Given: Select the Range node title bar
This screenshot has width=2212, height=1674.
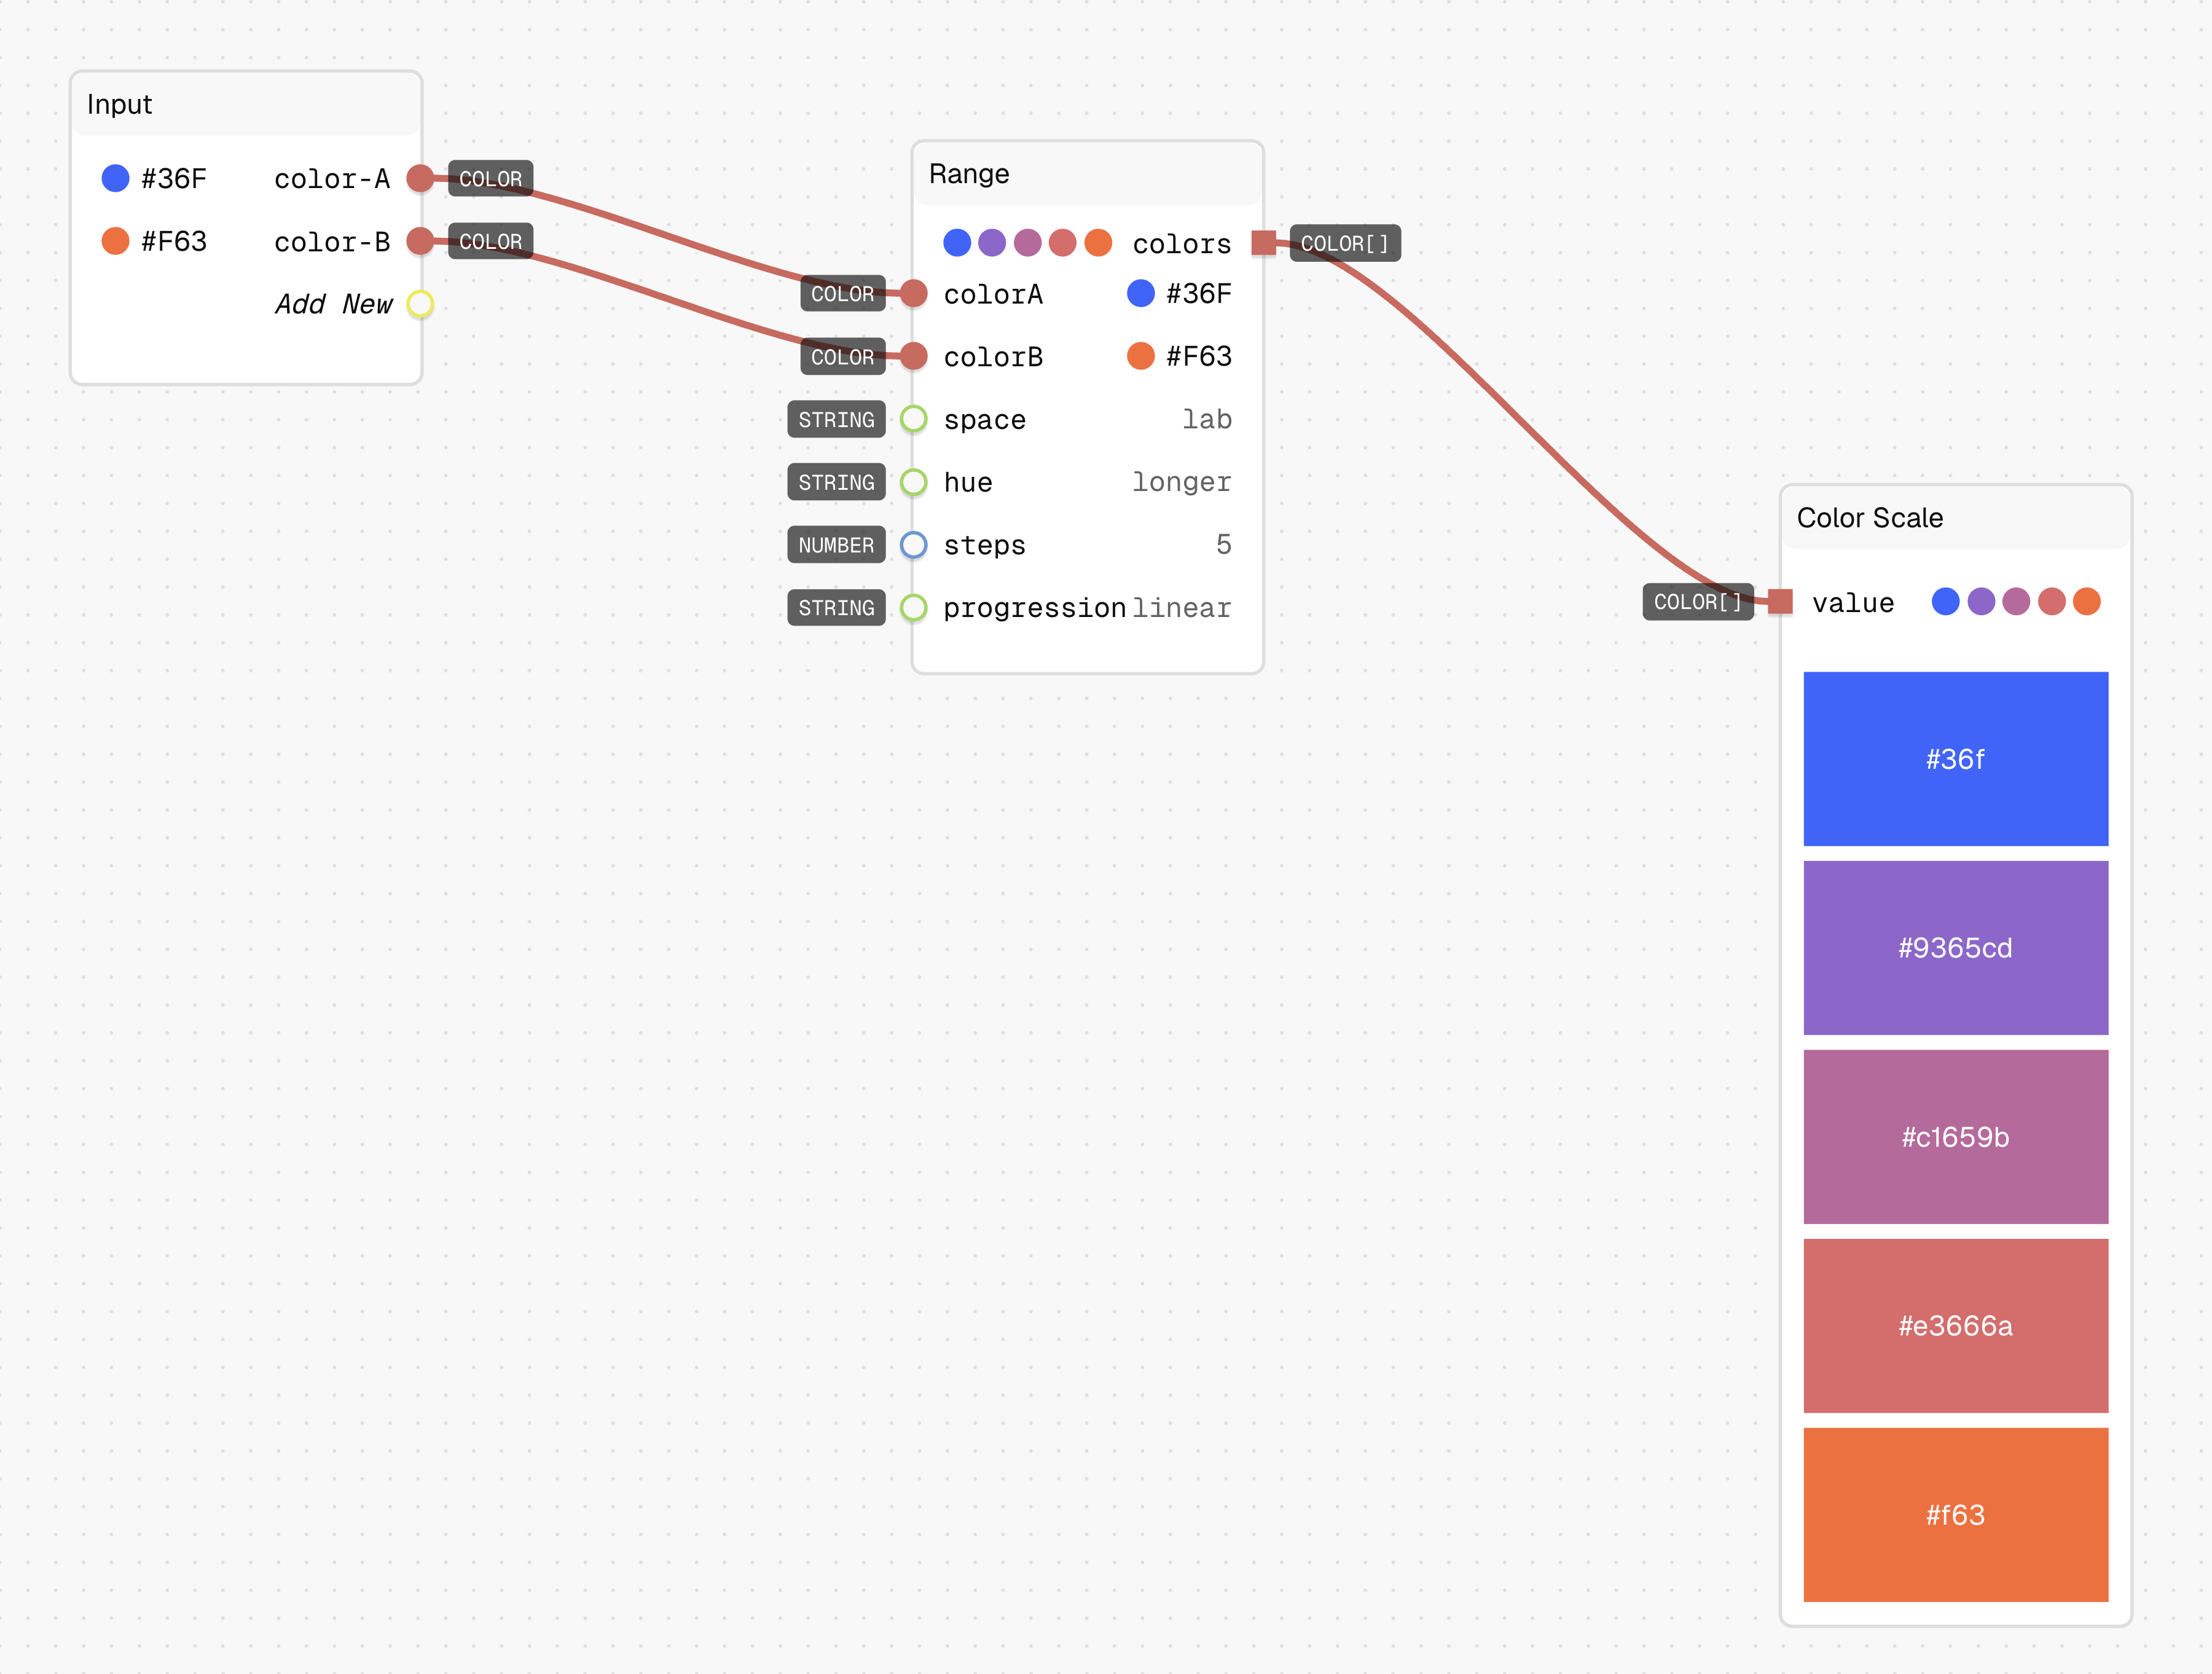Looking at the screenshot, I should click(1087, 174).
